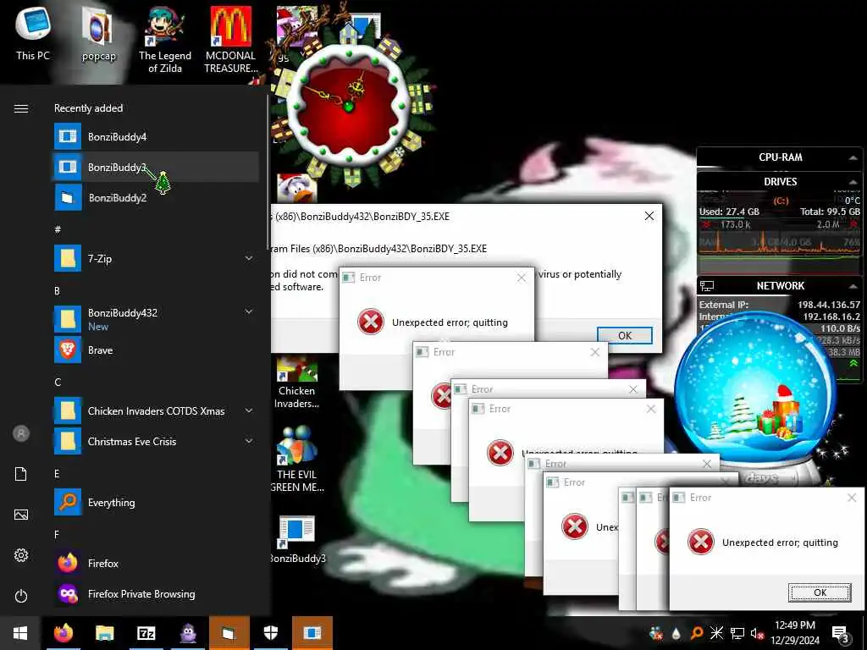Screen dimensions: 867x650
Task: Click the taskbar clock showing 12:49 PM
Action: click(794, 633)
